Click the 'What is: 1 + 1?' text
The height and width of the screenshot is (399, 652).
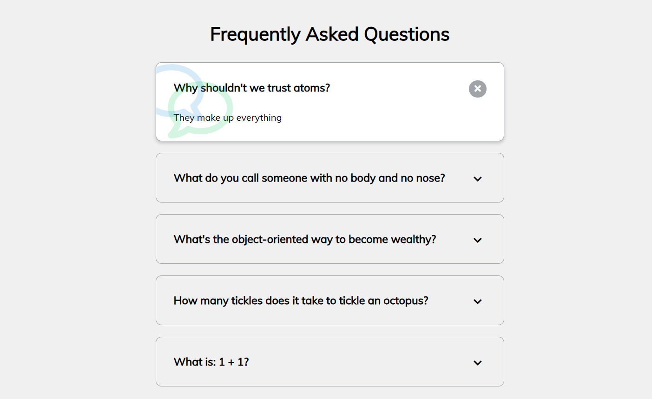pos(211,362)
